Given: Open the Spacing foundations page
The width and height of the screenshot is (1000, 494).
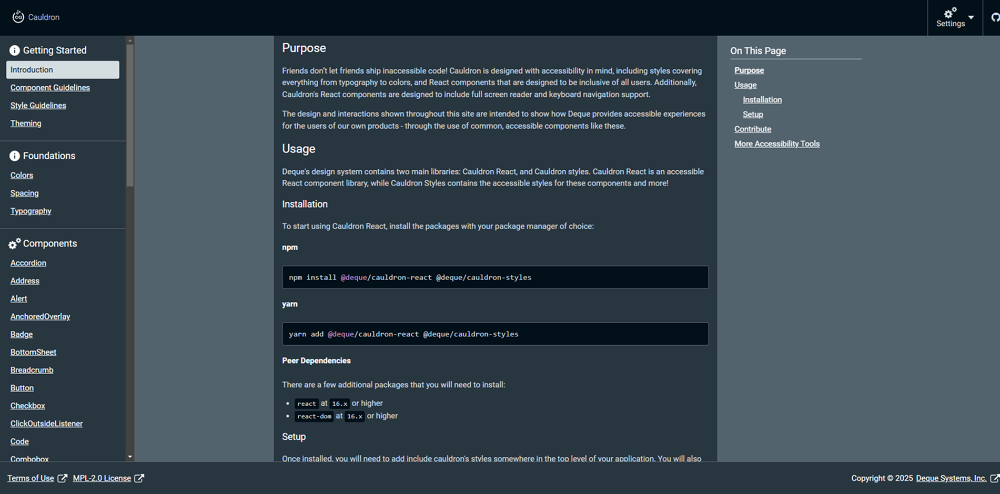Looking at the screenshot, I should tap(25, 193).
